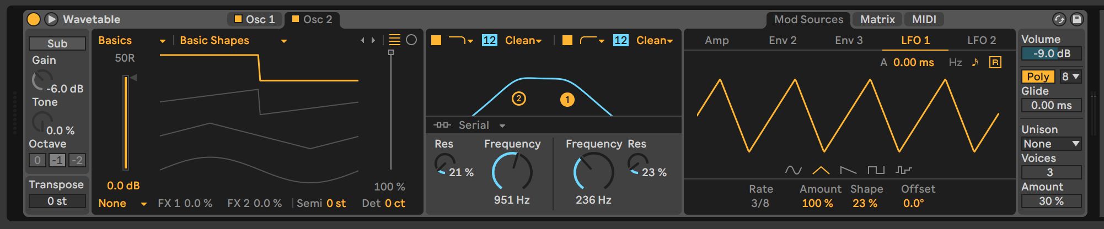Go to next wavetable arrow
This screenshot has width=1104, height=229.
pyautogui.click(x=373, y=40)
